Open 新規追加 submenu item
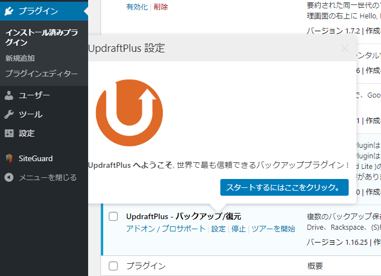The width and height of the screenshot is (381, 276). 20,59
